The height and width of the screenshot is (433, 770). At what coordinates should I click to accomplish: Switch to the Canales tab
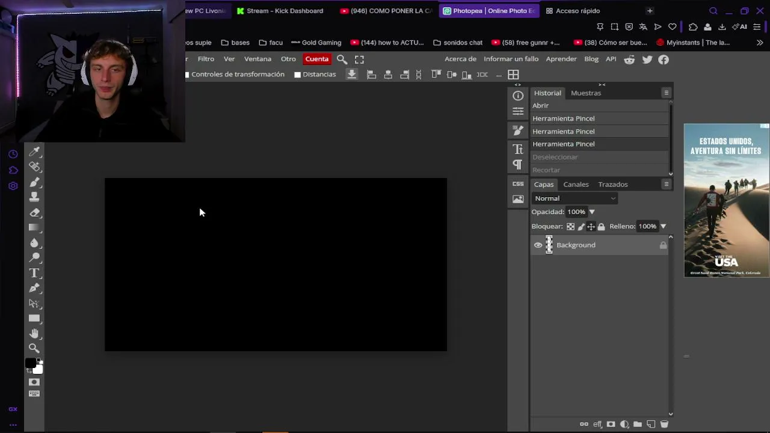coord(576,184)
